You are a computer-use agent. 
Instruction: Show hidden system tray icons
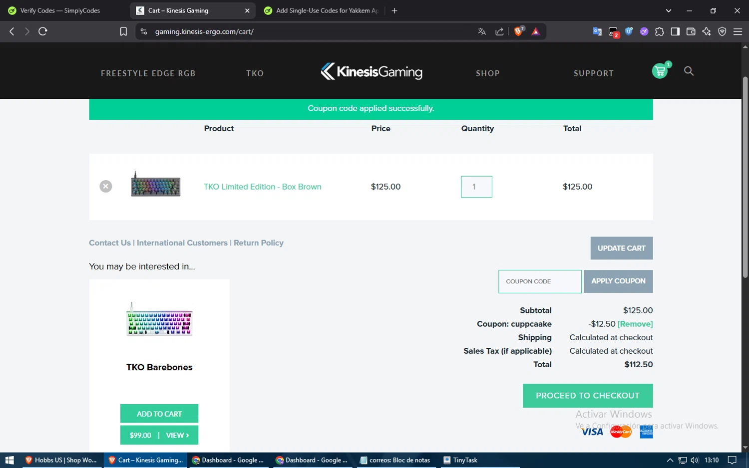click(x=670, y=460)
